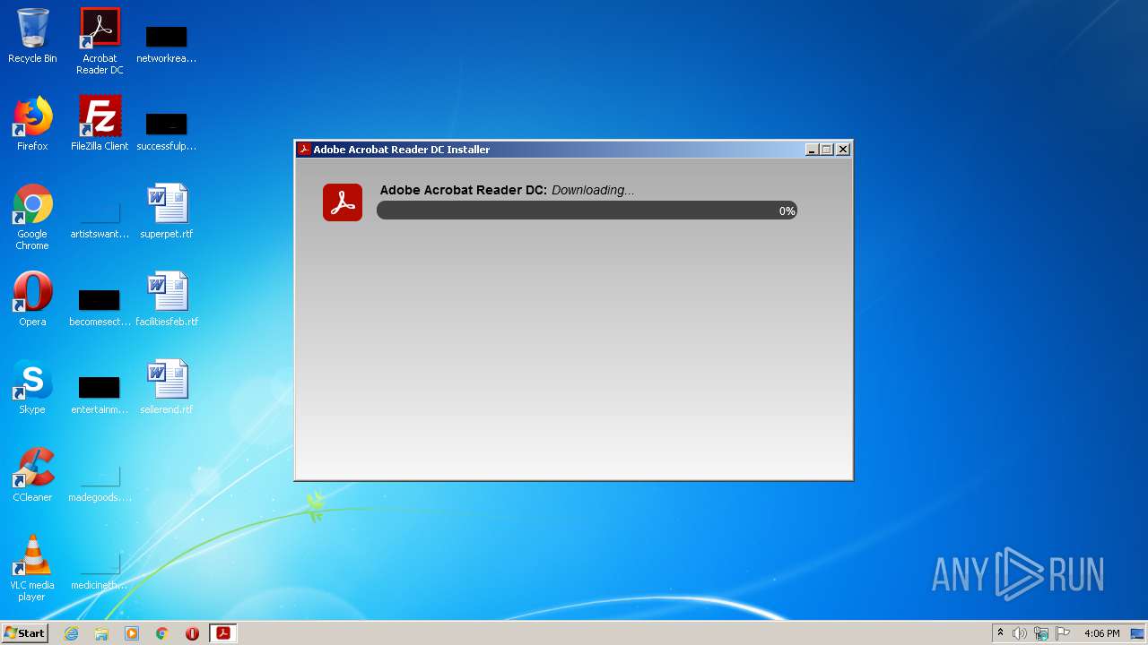Image resolution: width=1148 pixels, height=645 pixels.
Task: Select the medicineth... desktop file icon
Action: [100, 570]
